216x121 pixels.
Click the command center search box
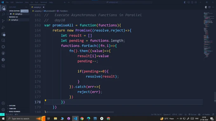pos(112,2)
